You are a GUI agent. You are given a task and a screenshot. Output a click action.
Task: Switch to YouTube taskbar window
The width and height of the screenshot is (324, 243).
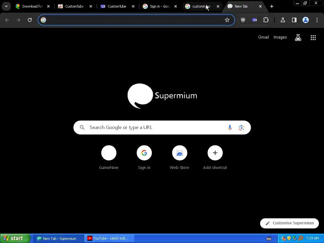coord(109,239)
